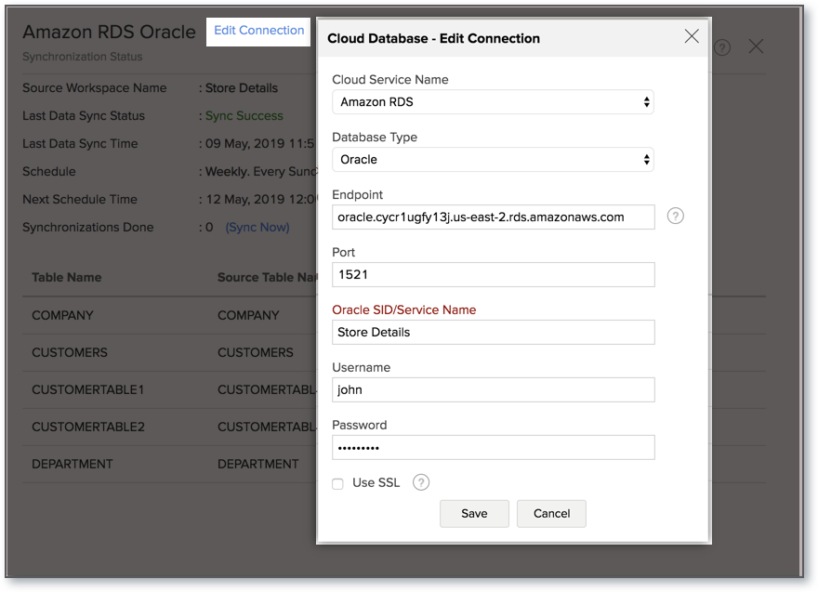Click the Password input field
Image resolution: width=818 pixels, height=592 pixels.
coord(494,448)
